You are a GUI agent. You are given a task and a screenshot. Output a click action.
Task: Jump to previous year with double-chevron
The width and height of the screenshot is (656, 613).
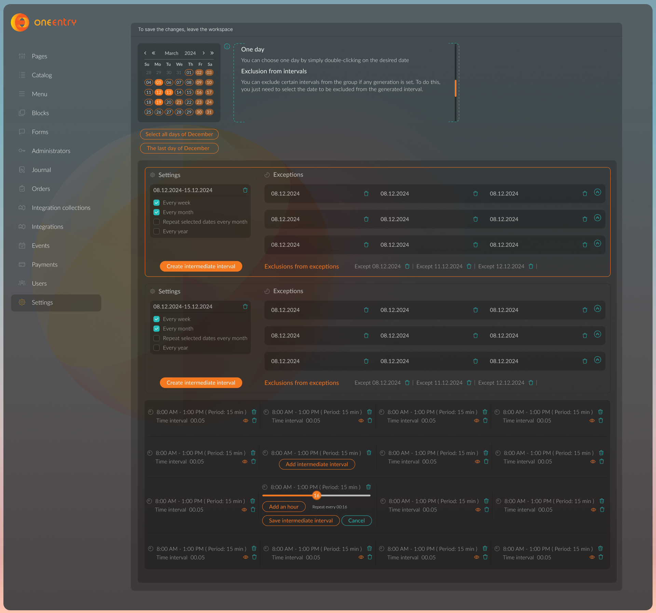pos(154,53)
